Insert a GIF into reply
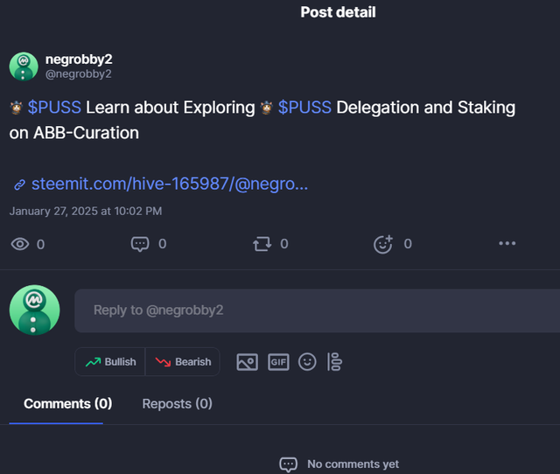Viewport: 560px width, 474px height. coord(278,361)
